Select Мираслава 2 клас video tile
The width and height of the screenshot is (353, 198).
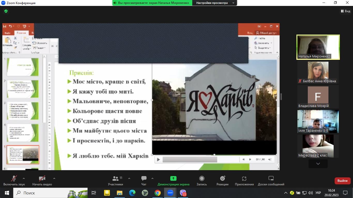click(x=318, y=146)
